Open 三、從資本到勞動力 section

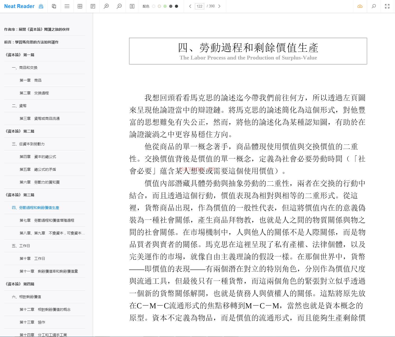[x=28, y=144]
